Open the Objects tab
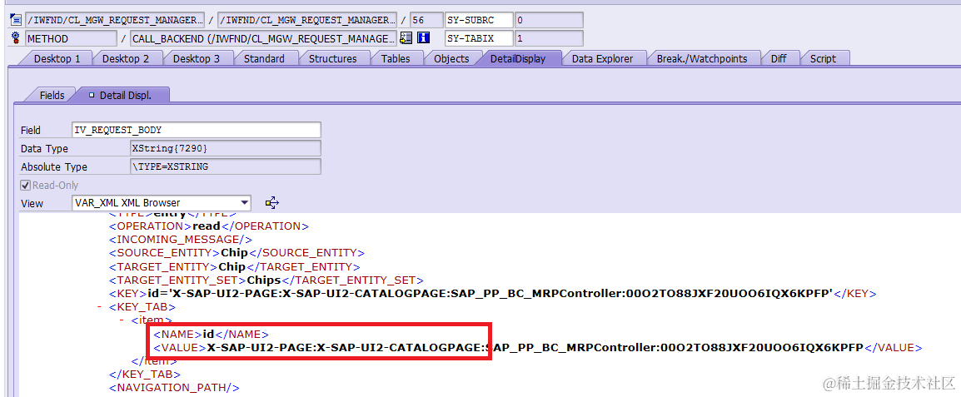 click(x=451, y=59)
